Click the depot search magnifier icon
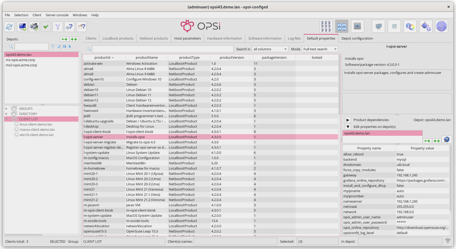This screenshot has height=249, width=456. pyautogui.click(x=11, y=47)
